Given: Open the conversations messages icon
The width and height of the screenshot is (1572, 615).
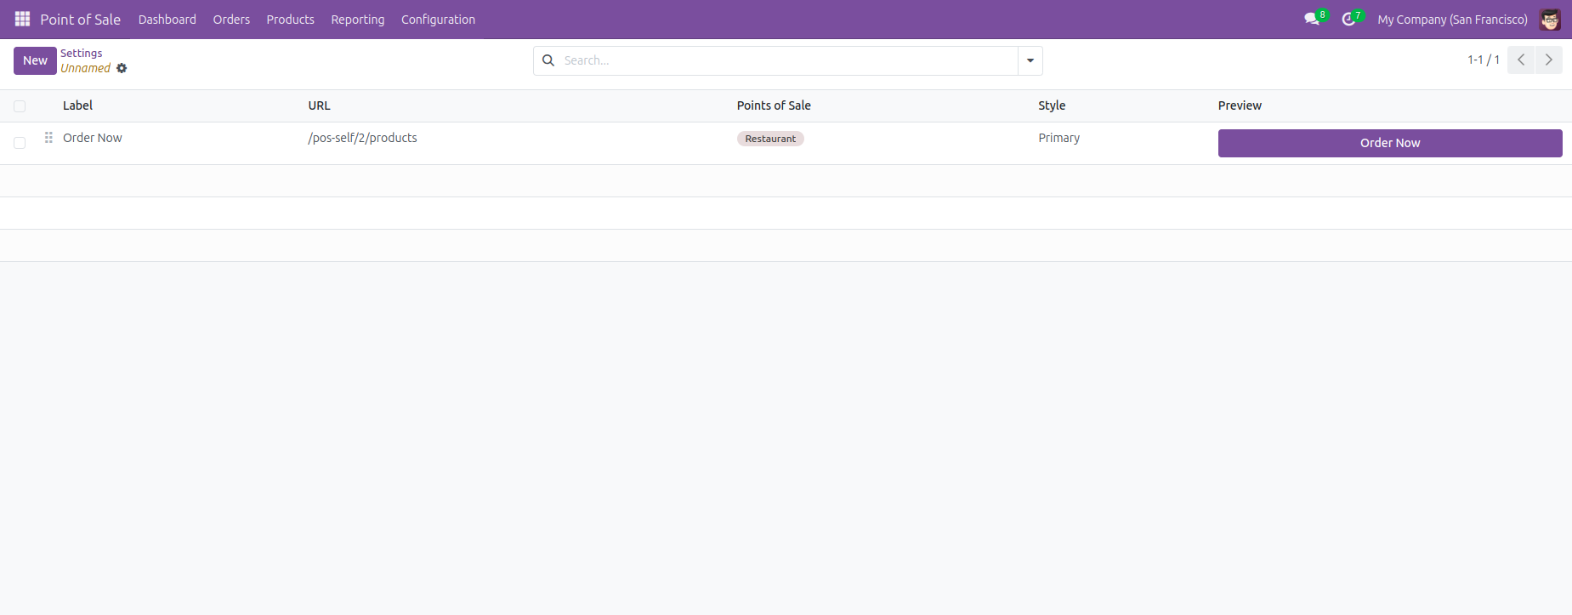Looking at the screenshot, I should 1312,19.
